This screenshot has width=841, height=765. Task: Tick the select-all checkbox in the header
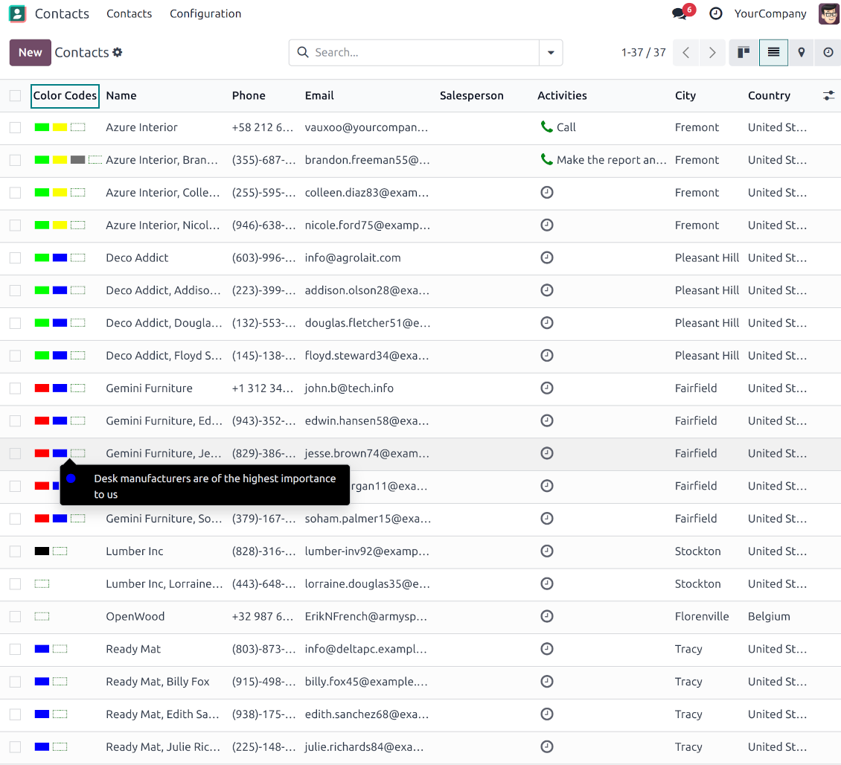(15, 95)
